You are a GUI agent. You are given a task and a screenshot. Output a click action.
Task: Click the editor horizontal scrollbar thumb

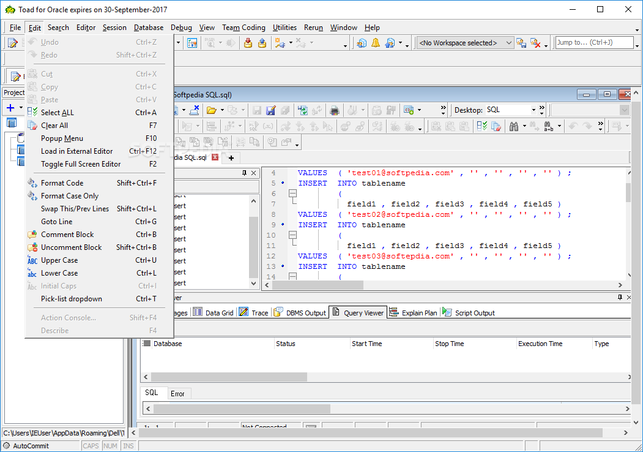click(x=318, y=285)
